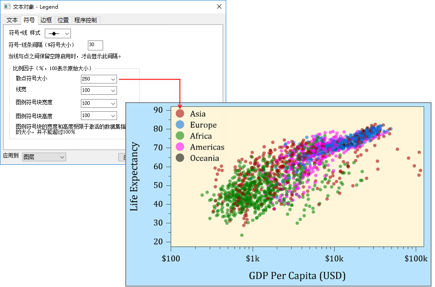This screenshot has width=435, height=287.
Task: Click the dialog window icon in title bar
Action: click(x=7, y=7)
